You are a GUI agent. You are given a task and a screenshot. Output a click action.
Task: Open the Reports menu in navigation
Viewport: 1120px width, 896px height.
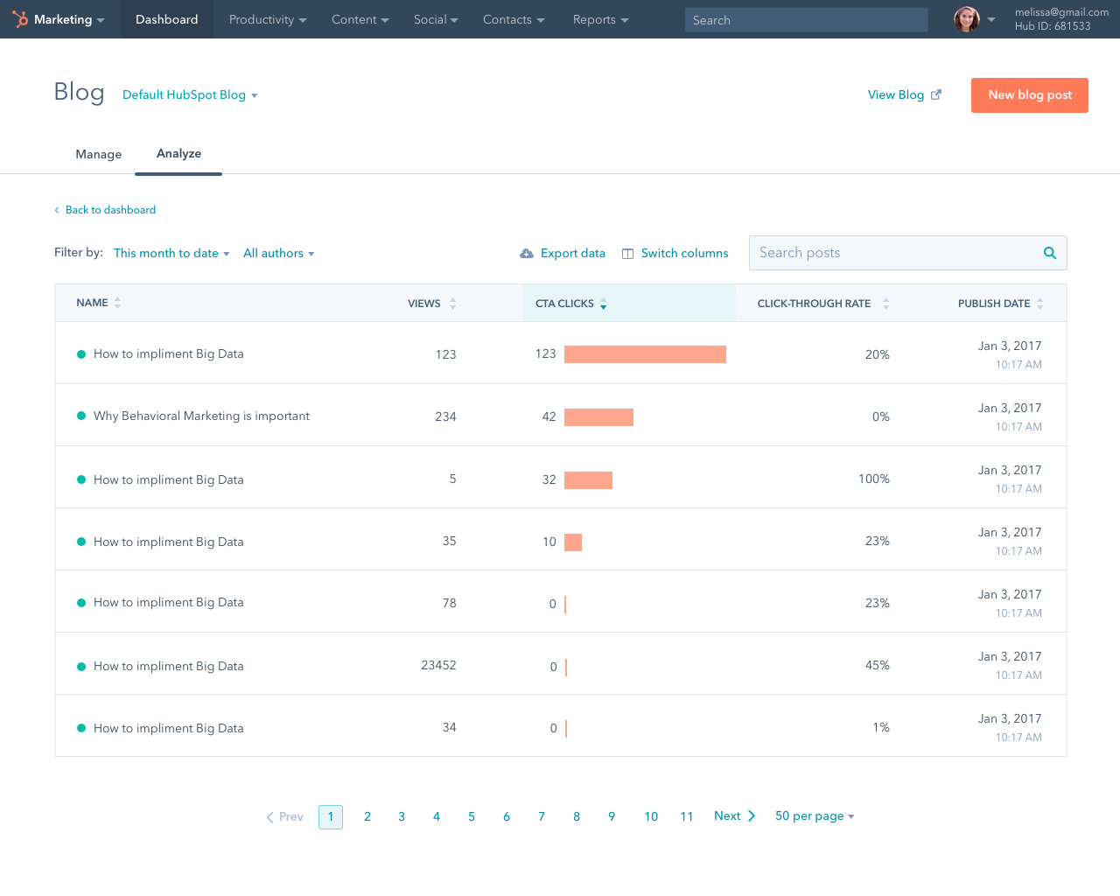click(600, 19)
